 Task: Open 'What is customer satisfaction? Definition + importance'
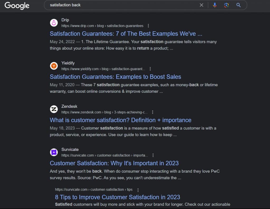[x=120, y=120]
